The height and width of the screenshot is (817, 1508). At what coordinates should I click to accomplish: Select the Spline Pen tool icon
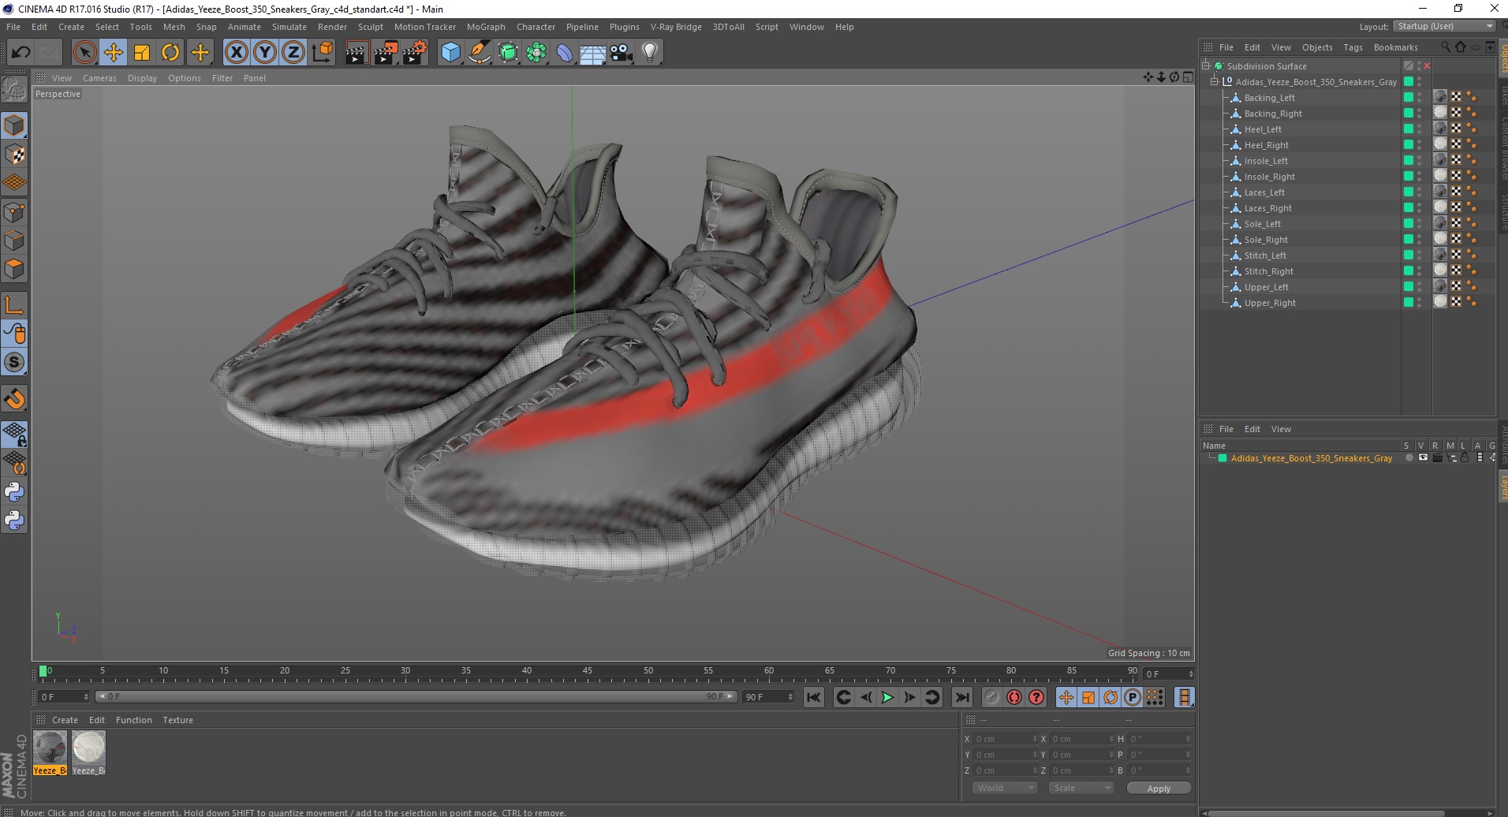480,53
